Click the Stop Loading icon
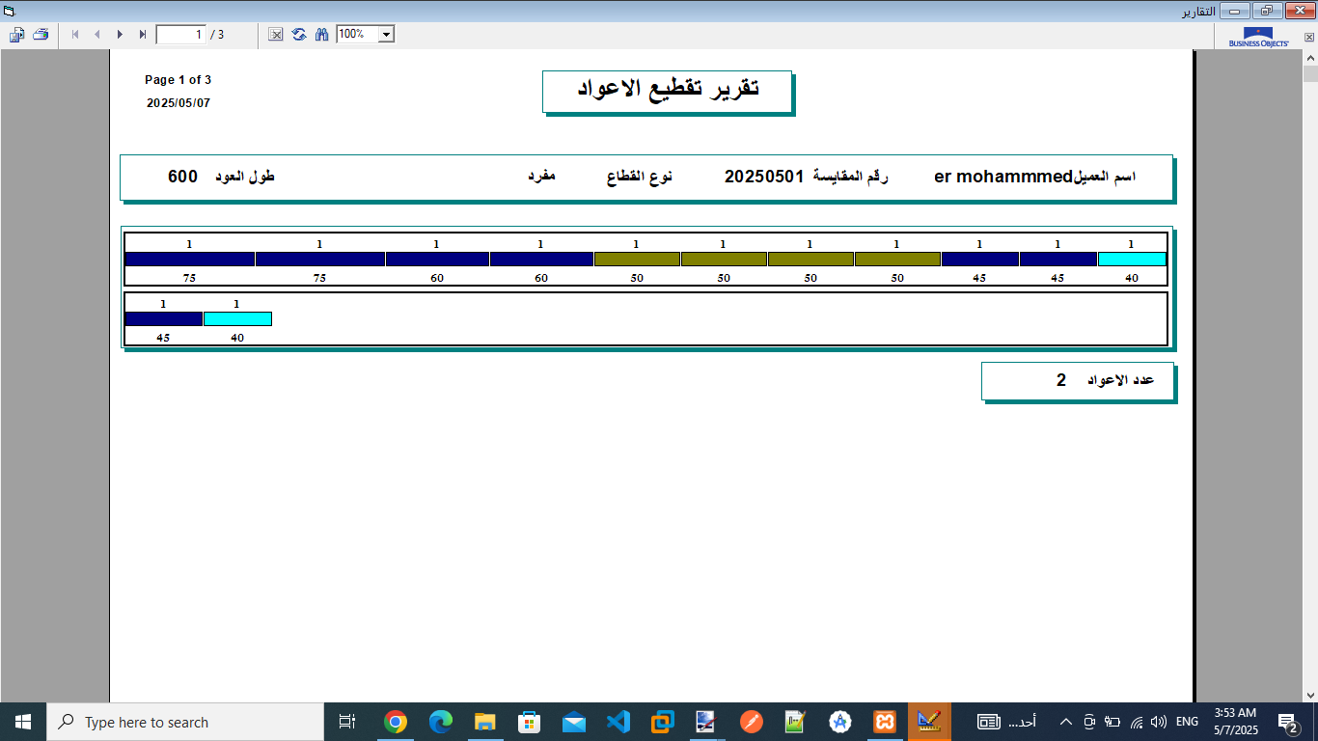Image resolution: width=1318 pixels, height=741 pixels. tap(276, 35)
